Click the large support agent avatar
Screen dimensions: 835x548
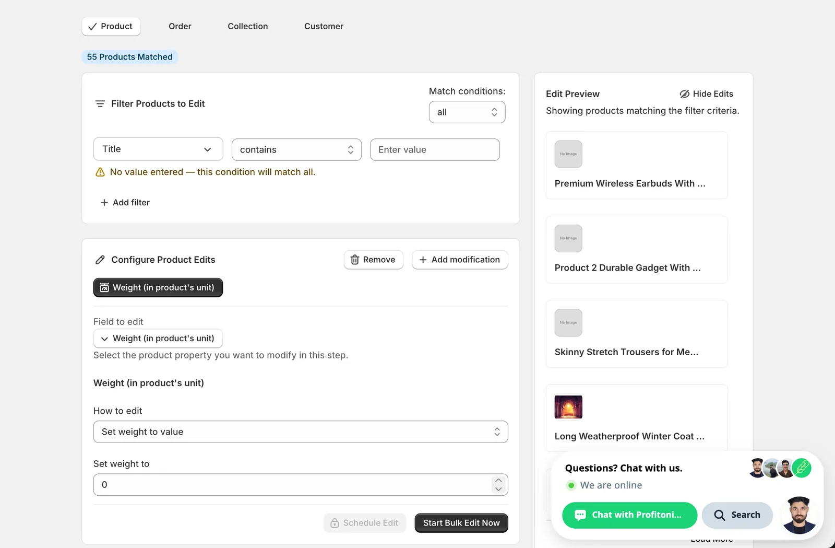coord(799,515)
